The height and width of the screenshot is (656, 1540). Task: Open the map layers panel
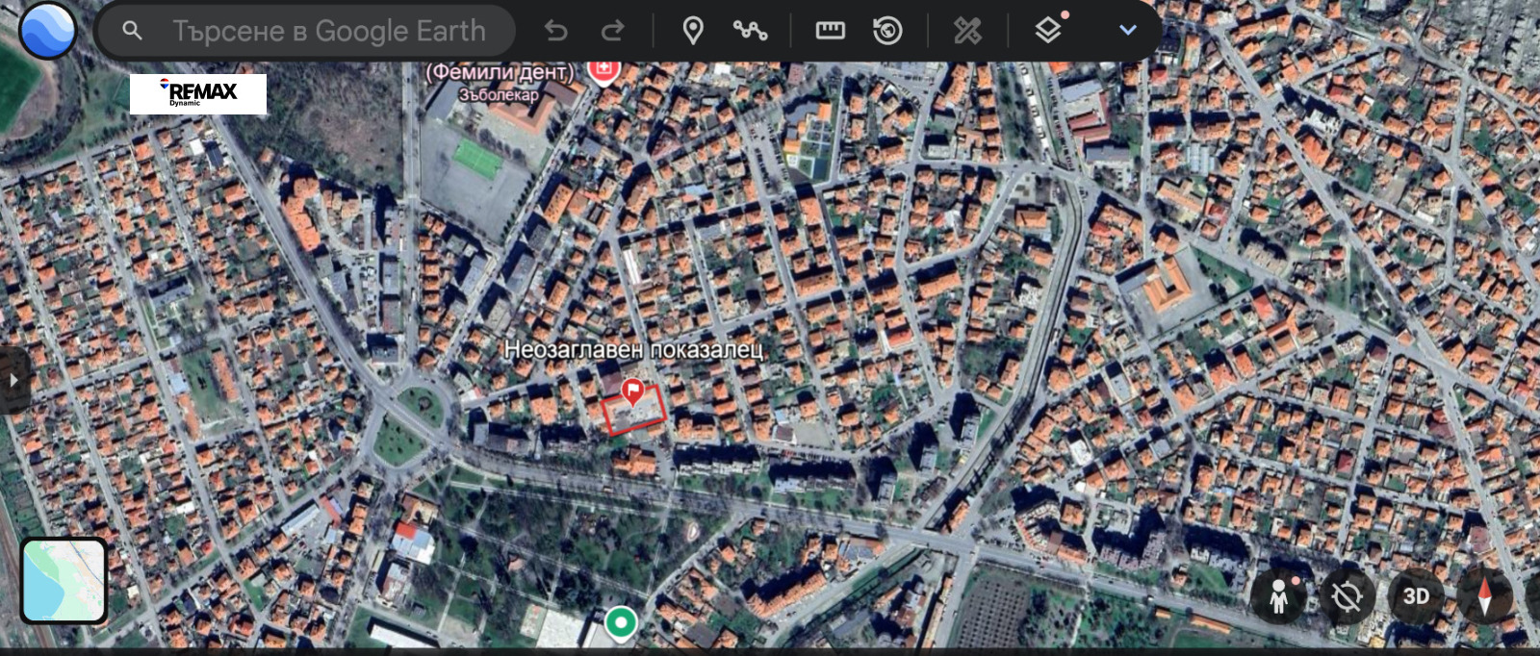click(1048, 31)
